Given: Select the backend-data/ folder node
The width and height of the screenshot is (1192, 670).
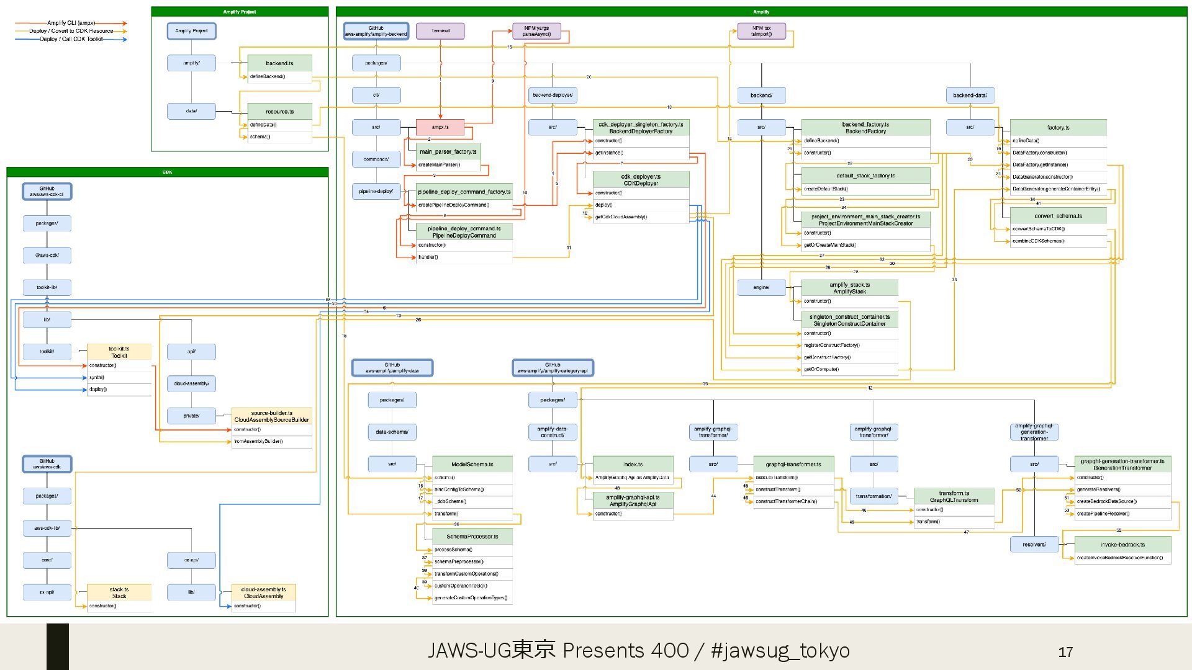Looking at the screenshot, I should 970,95.
